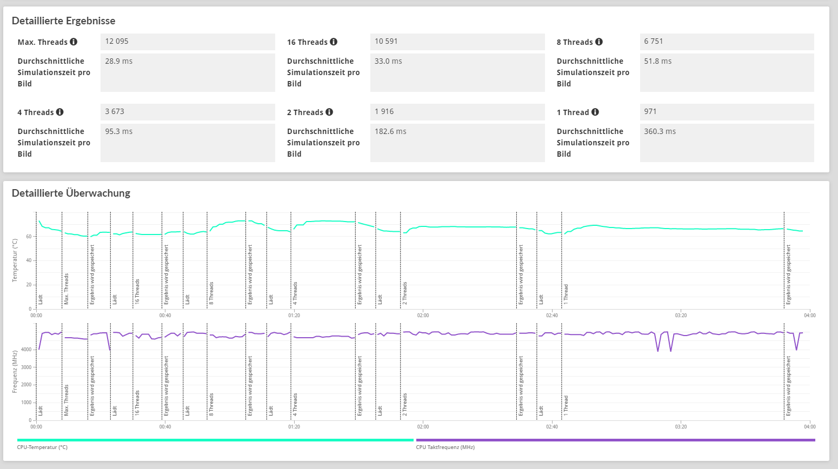The image size is (838, 469).
Task: Click the CPU-Temperatur (°C) legend label
Action: click(42, 447)
